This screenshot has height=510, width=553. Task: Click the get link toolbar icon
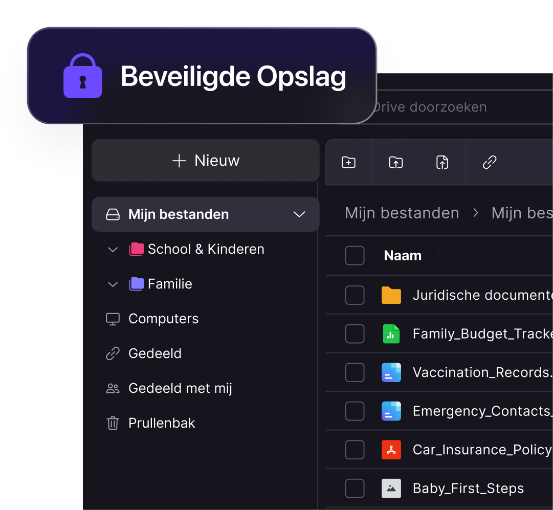click(x=490, y=163)
